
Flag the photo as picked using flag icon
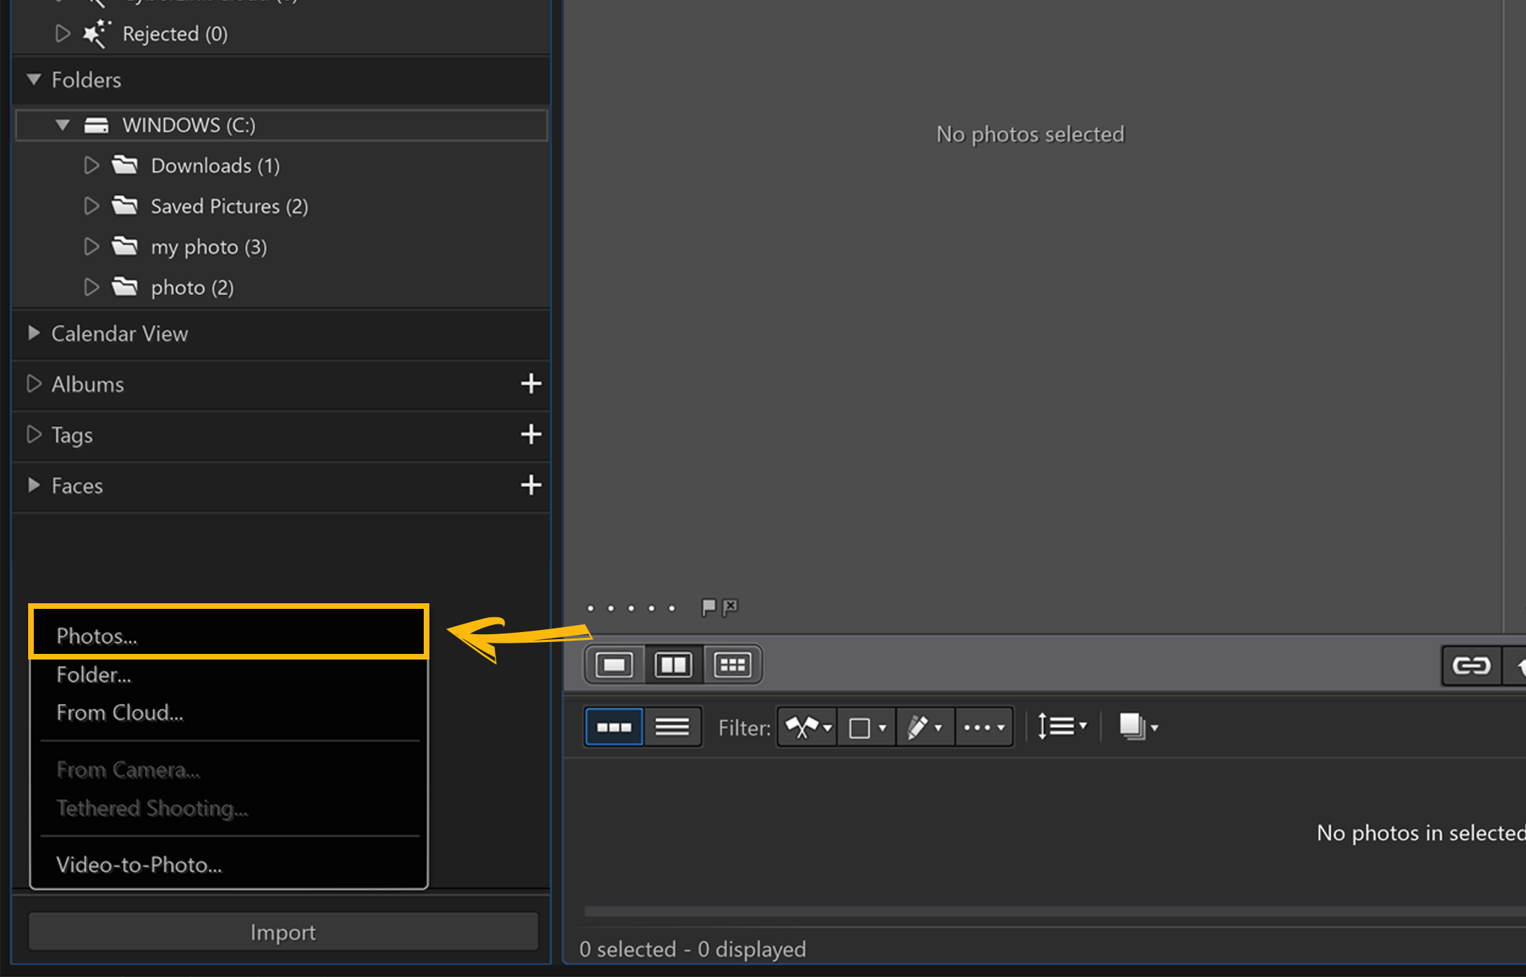(x=708, y=607)
